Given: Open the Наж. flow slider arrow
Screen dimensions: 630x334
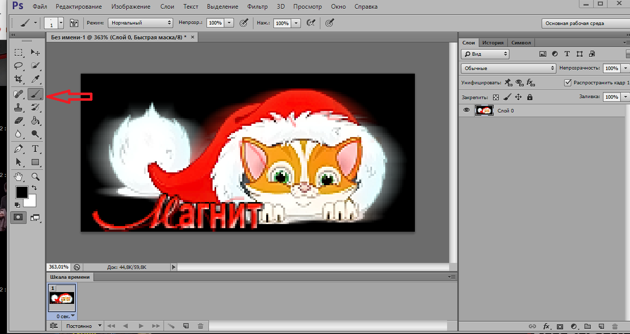Looking at the screenshot, I should click(x=295, y=23).
